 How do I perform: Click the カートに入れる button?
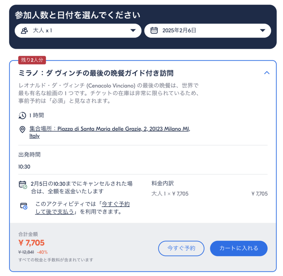pyautogui.click(x=238, y=248)
